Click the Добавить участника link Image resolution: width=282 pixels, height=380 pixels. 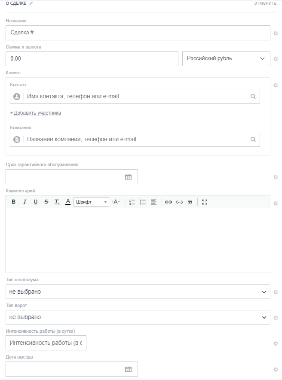[x=37, y=113]
